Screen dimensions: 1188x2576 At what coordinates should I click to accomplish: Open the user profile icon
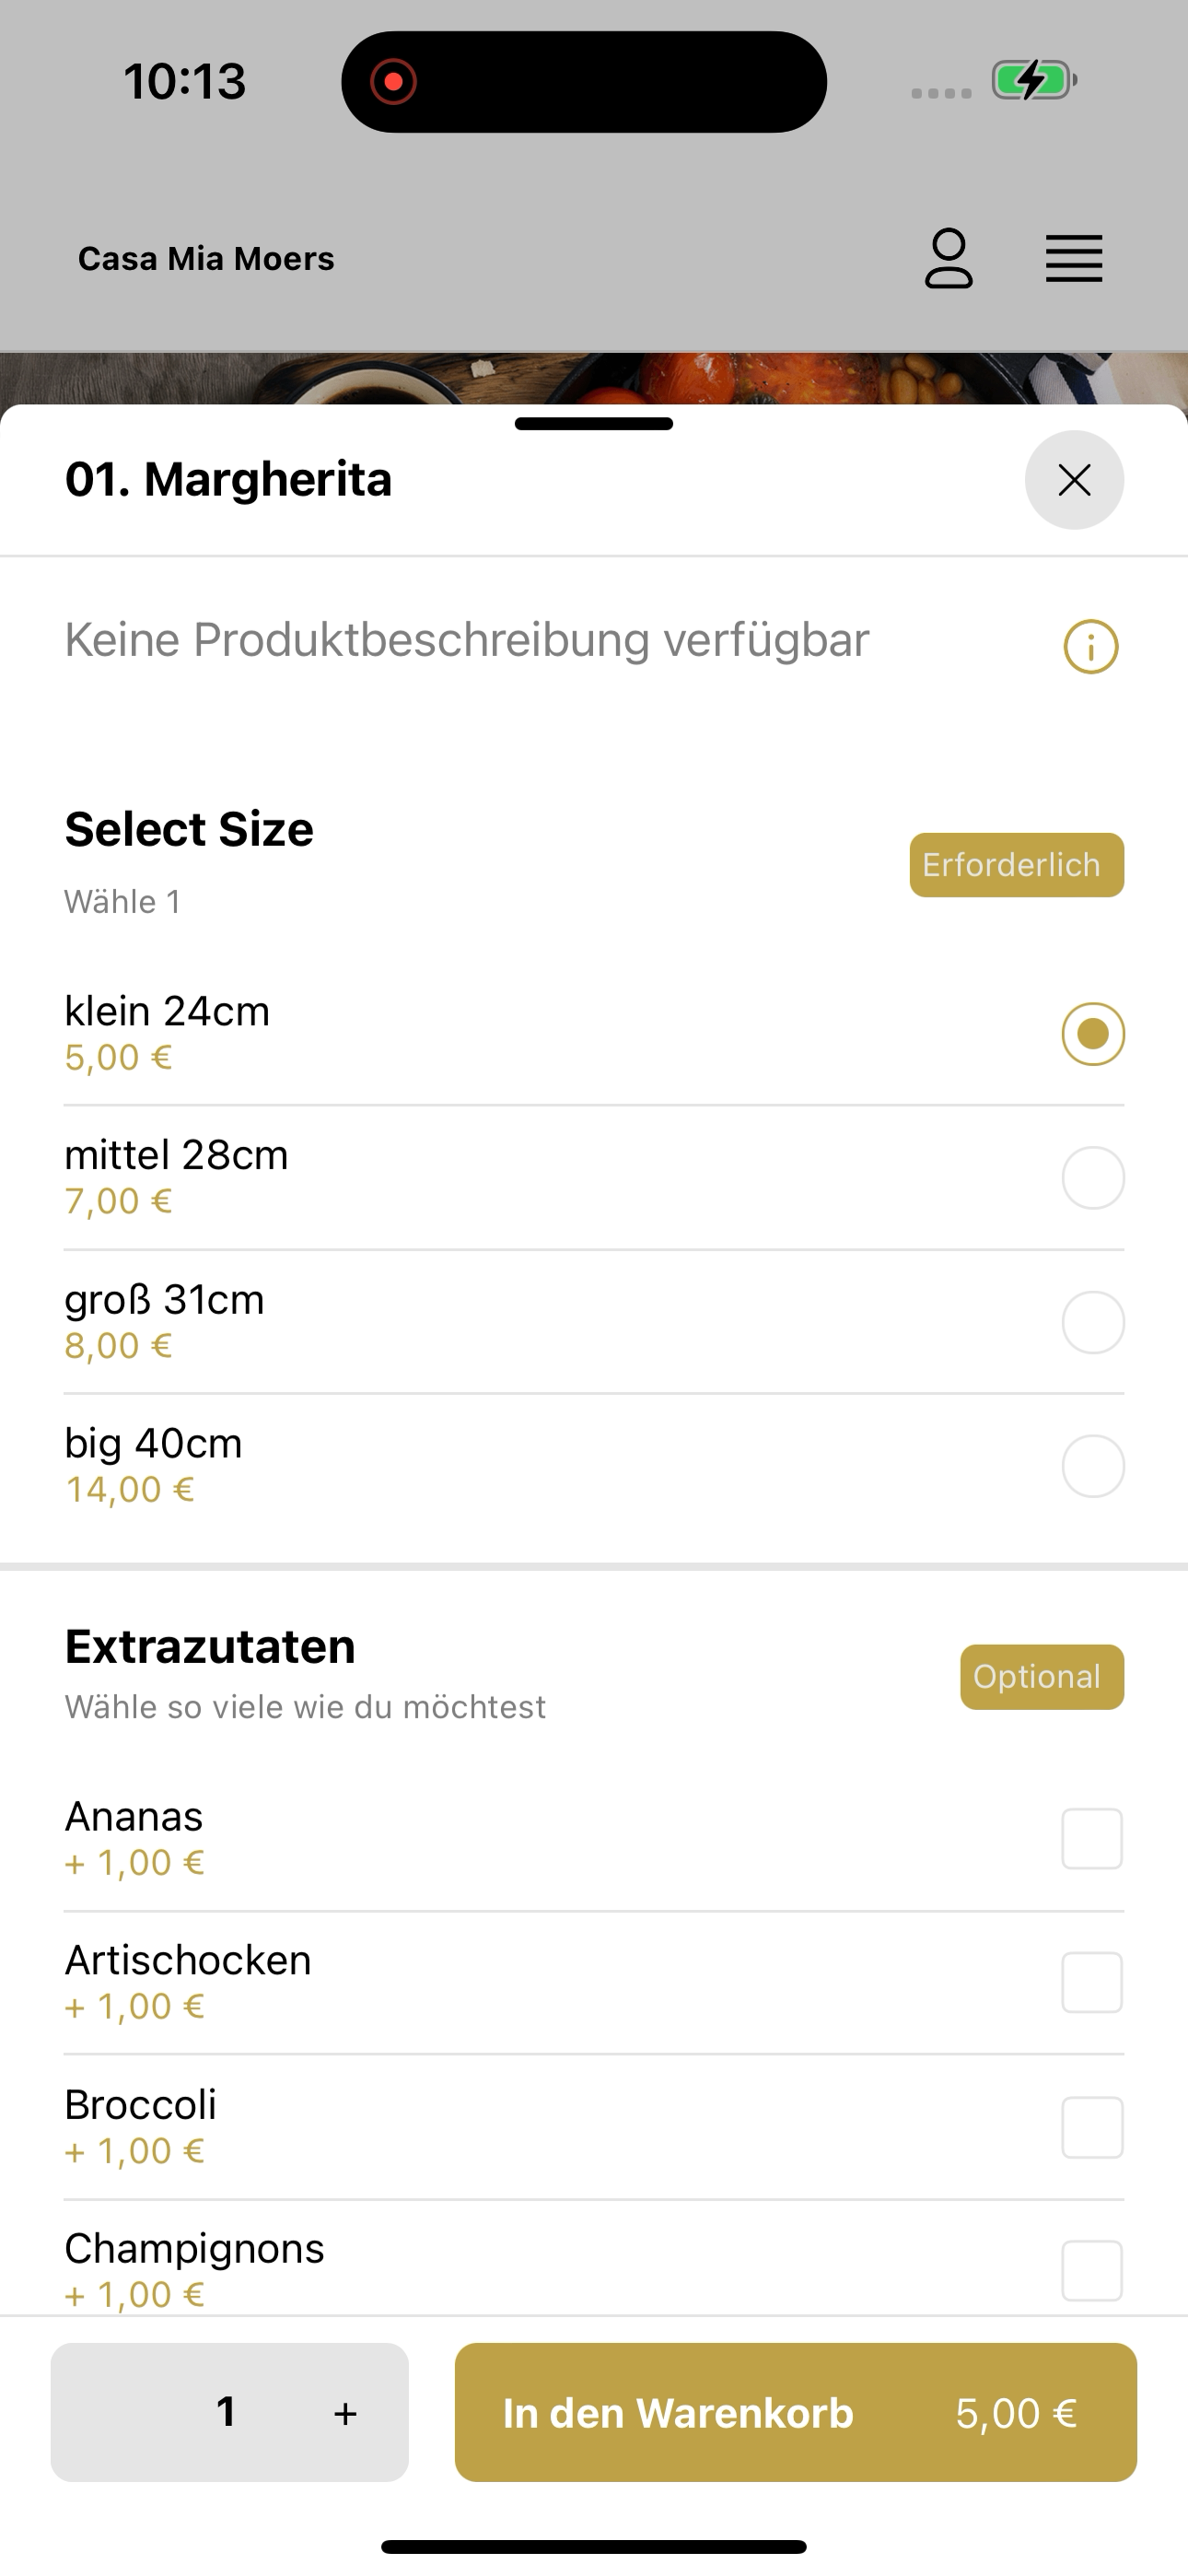[x=948, y=259]
